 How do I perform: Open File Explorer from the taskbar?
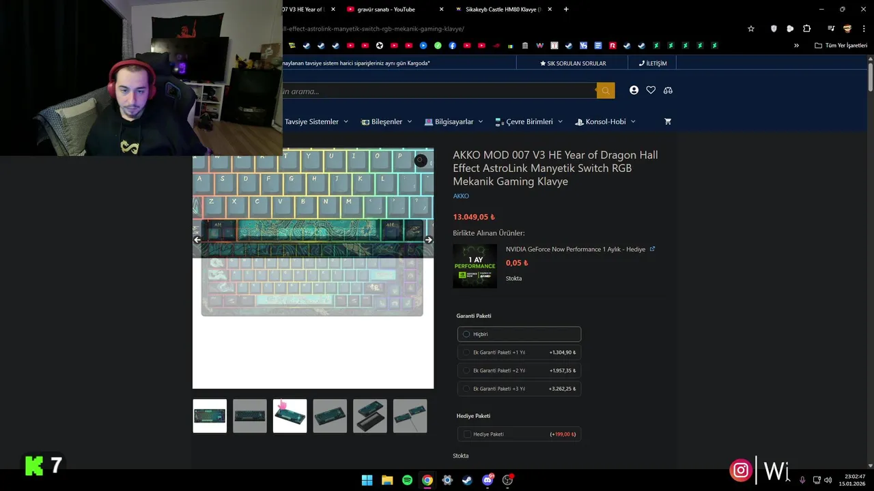(x=387, y=480)
